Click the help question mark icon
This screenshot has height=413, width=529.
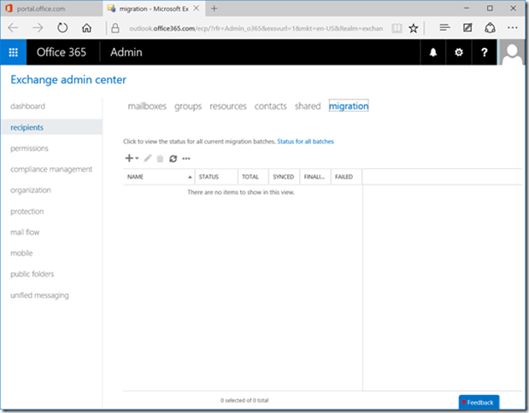point(485,53)
